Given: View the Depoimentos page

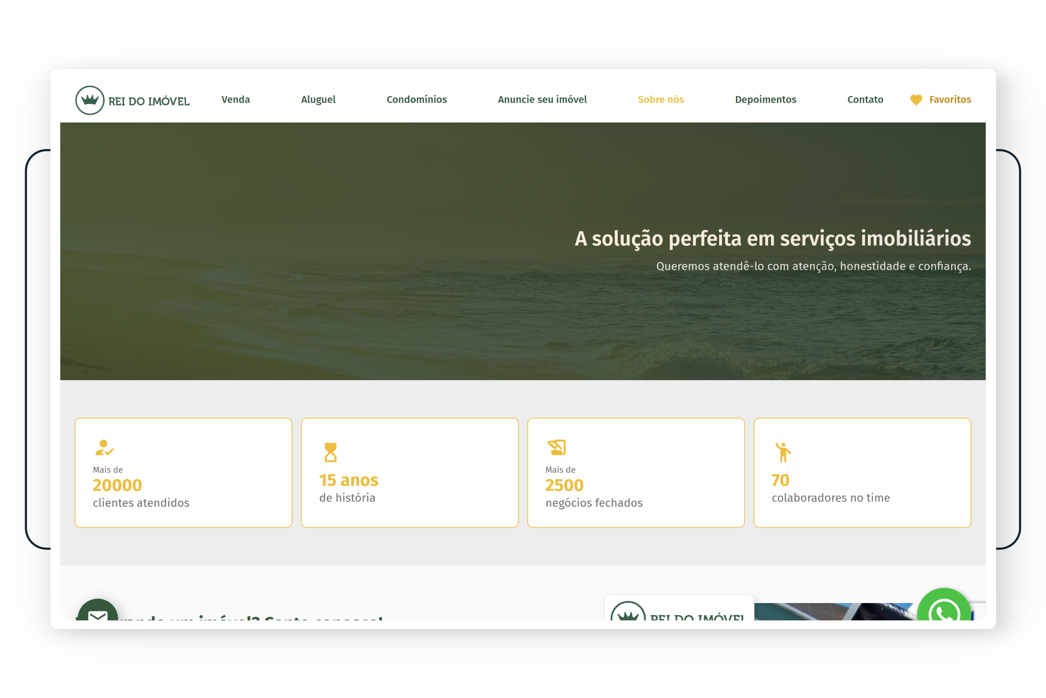Looking at the screenshot, I should 766,100.
